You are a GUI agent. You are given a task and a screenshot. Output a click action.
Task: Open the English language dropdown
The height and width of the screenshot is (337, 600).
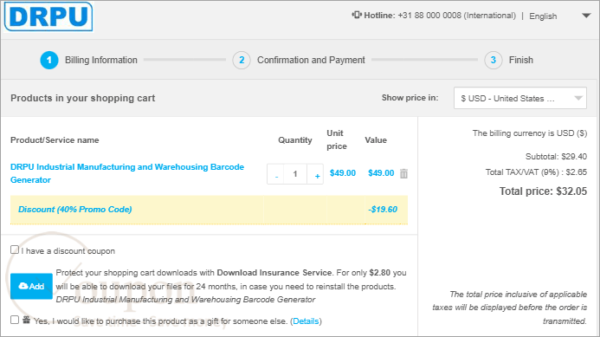[x=560, y=16]
